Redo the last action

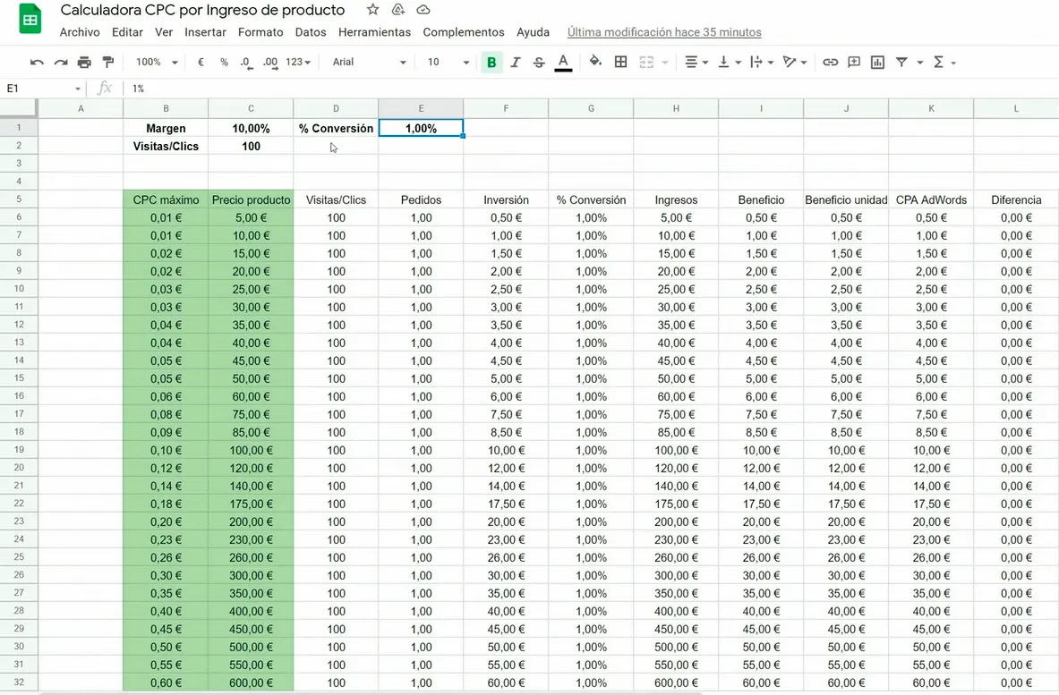click(x=61, y=62)
